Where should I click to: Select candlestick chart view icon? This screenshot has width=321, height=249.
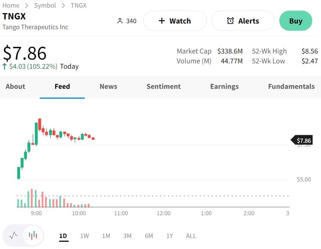33,235
